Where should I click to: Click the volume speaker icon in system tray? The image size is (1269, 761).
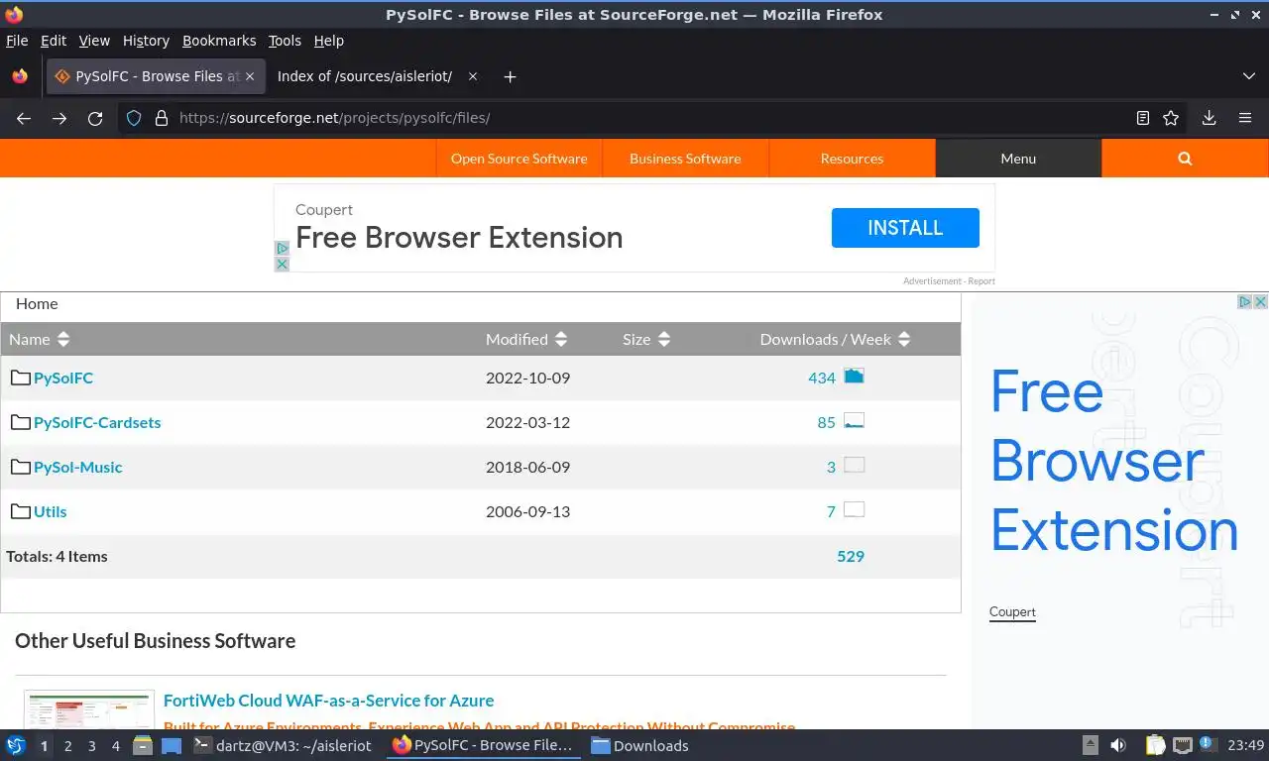click(x=1118, y=745)
